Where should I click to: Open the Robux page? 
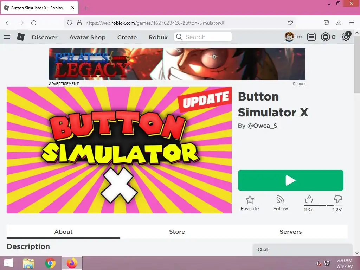click(x=158, y=37)
